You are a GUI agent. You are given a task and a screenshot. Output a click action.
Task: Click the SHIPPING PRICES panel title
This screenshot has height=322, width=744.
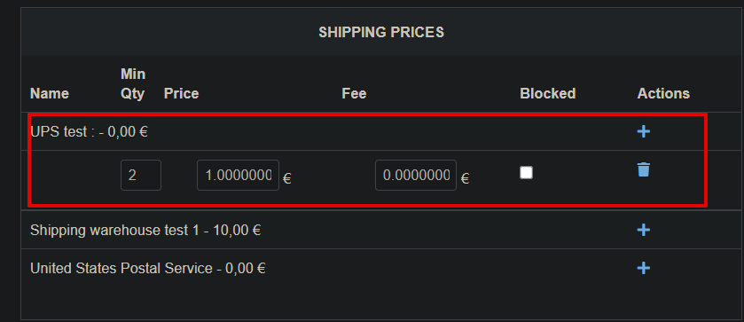(x=381, y=32)
